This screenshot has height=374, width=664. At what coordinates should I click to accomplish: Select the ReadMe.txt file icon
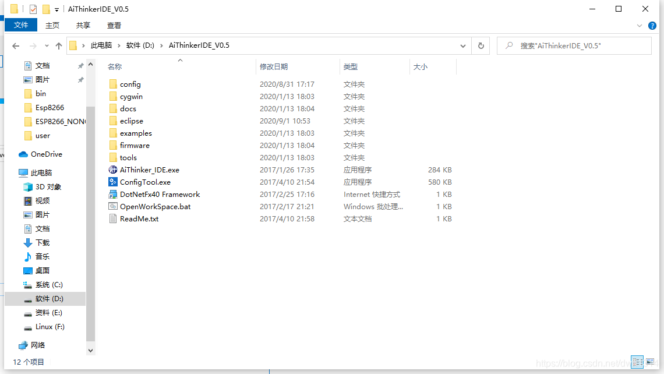click(112, 218)
